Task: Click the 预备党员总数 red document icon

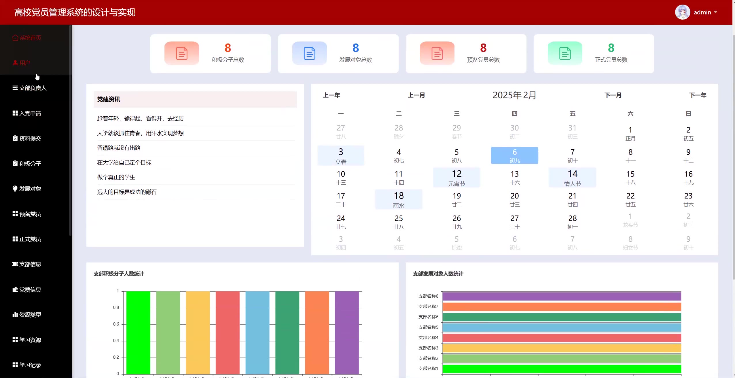Action: click(x=437, y=53)
